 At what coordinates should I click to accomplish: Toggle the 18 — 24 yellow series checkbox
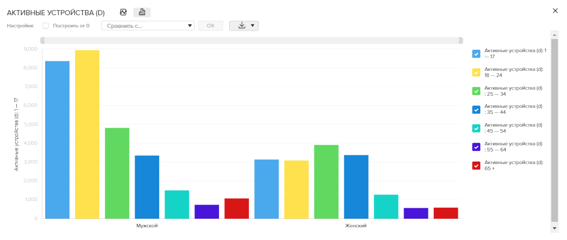coord(476,72)
